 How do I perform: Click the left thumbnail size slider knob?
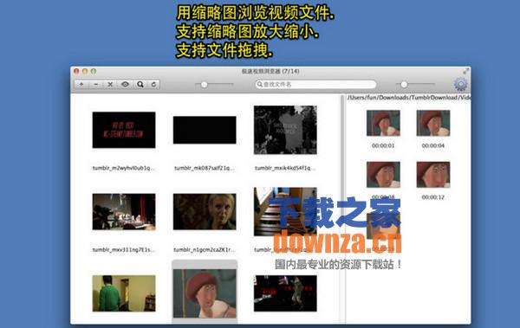pos(205,85)
